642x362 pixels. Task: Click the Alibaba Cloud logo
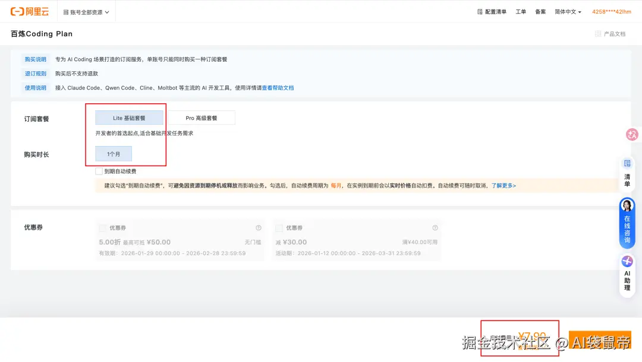coord(29,11)
